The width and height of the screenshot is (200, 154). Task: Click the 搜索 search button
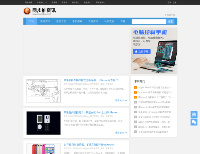[170, 22]
